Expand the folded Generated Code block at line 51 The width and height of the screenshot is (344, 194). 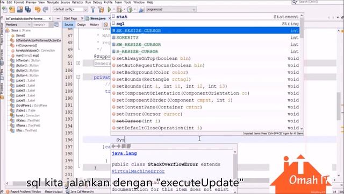coord(78,63)
